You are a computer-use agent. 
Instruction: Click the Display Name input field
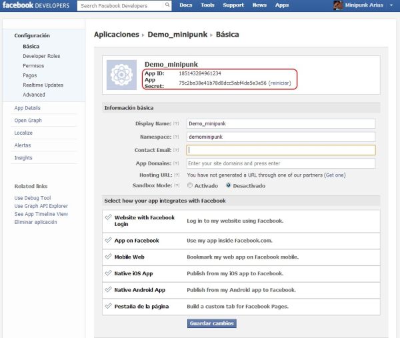(281, 123)
